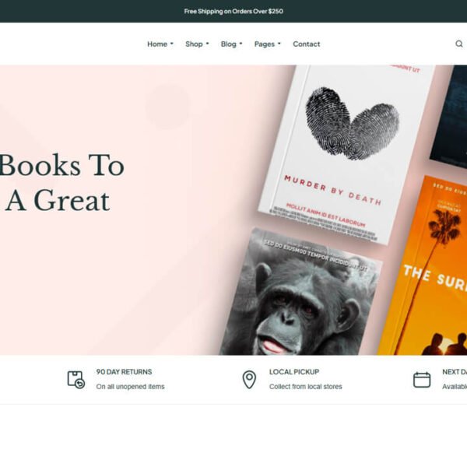467x467 pixels.
Task: Click the 90 DAY RETURNS heading
Action: (x=124, y=372)
